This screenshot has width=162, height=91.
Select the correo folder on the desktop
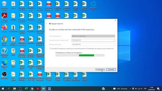click(13, 5)
